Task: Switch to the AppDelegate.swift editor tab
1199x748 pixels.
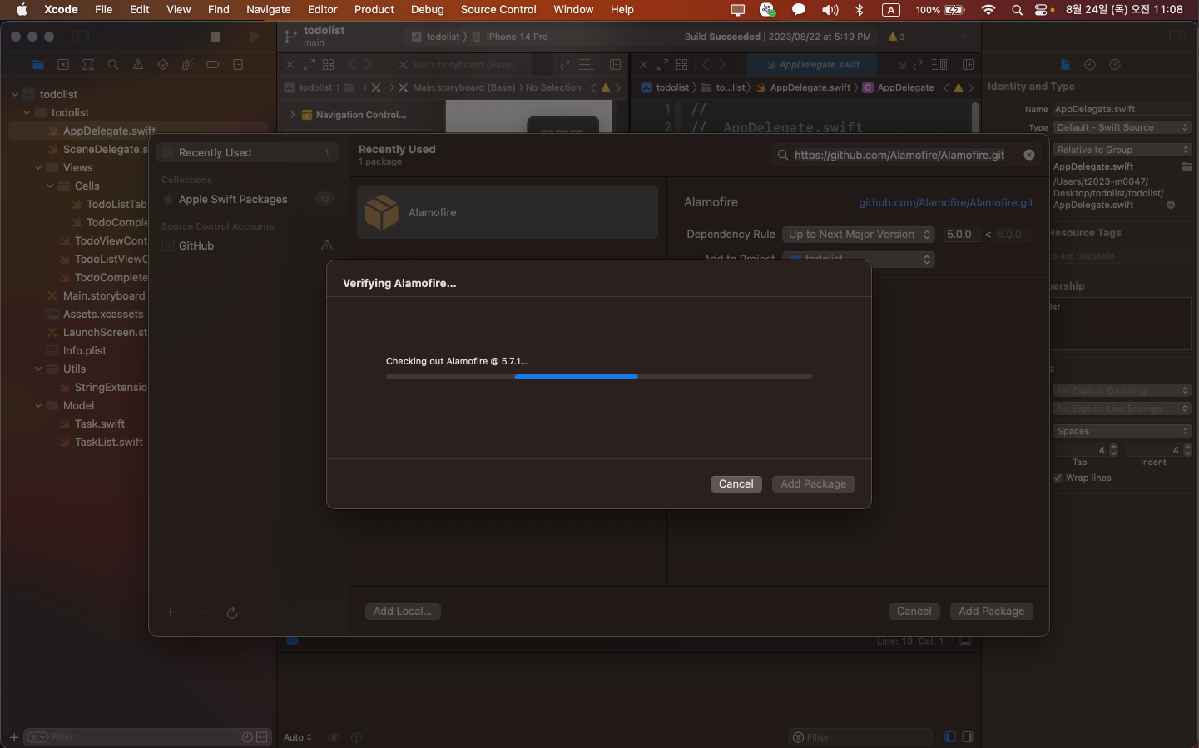Action: coord(813,65)
